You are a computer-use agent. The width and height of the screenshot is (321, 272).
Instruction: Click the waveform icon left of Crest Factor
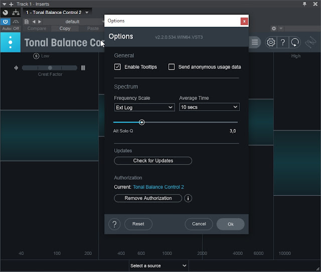[16, 67]
